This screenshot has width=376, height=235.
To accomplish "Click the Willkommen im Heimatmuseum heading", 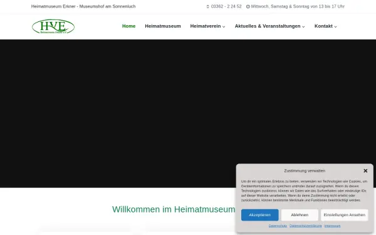I will tap(174, 209).
